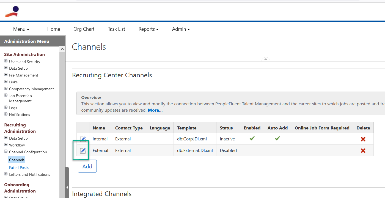Expand Letters and Notifications node

click(x=6, y=174)
